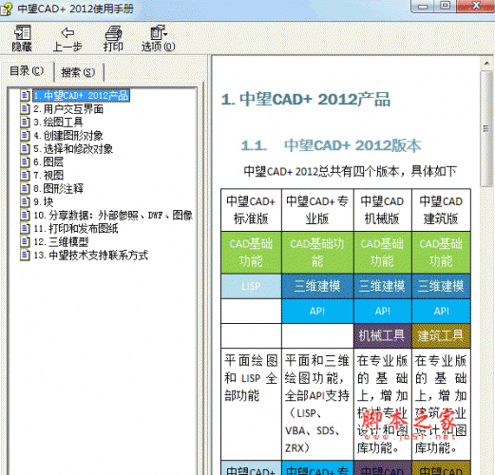Click the Hide (隐藏) toolbar icon
495x475 pixels.
tap(22, 32)
